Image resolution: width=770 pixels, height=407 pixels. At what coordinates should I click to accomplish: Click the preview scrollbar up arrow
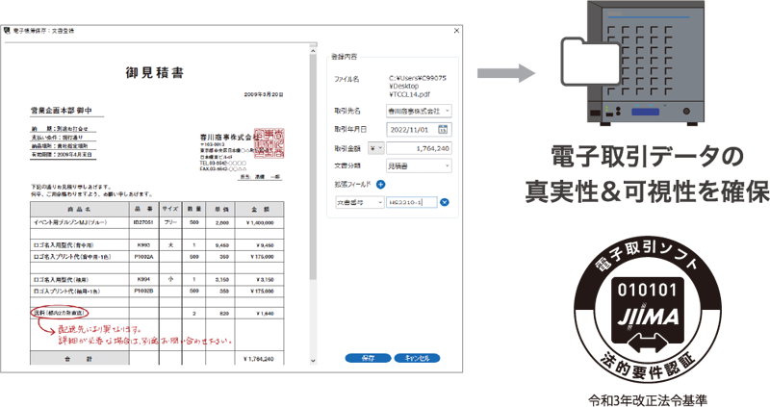pyautogui.click(x=313, y=51)
